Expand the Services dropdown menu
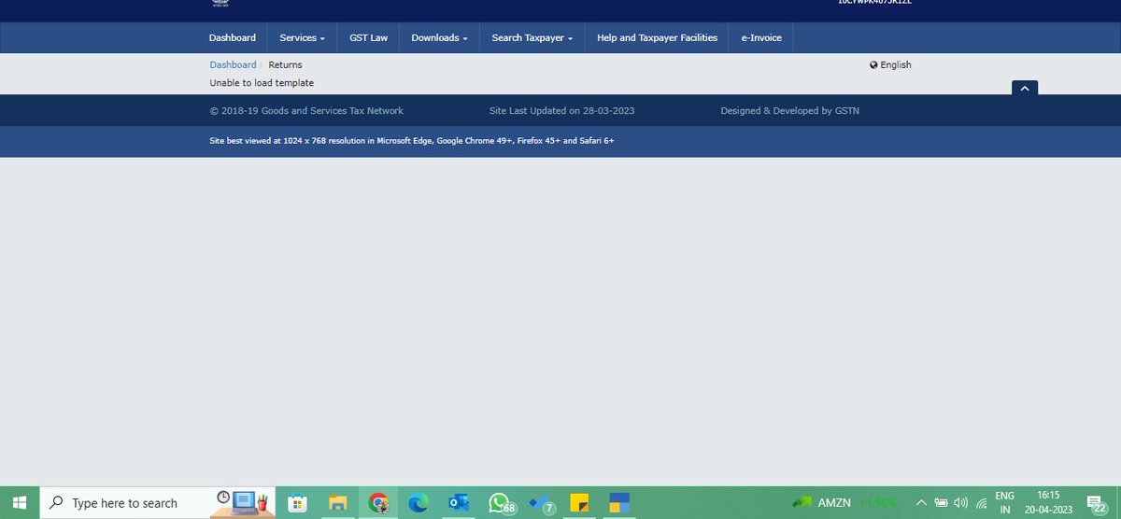Screen dimensions: 1121x519 (302, 37)
